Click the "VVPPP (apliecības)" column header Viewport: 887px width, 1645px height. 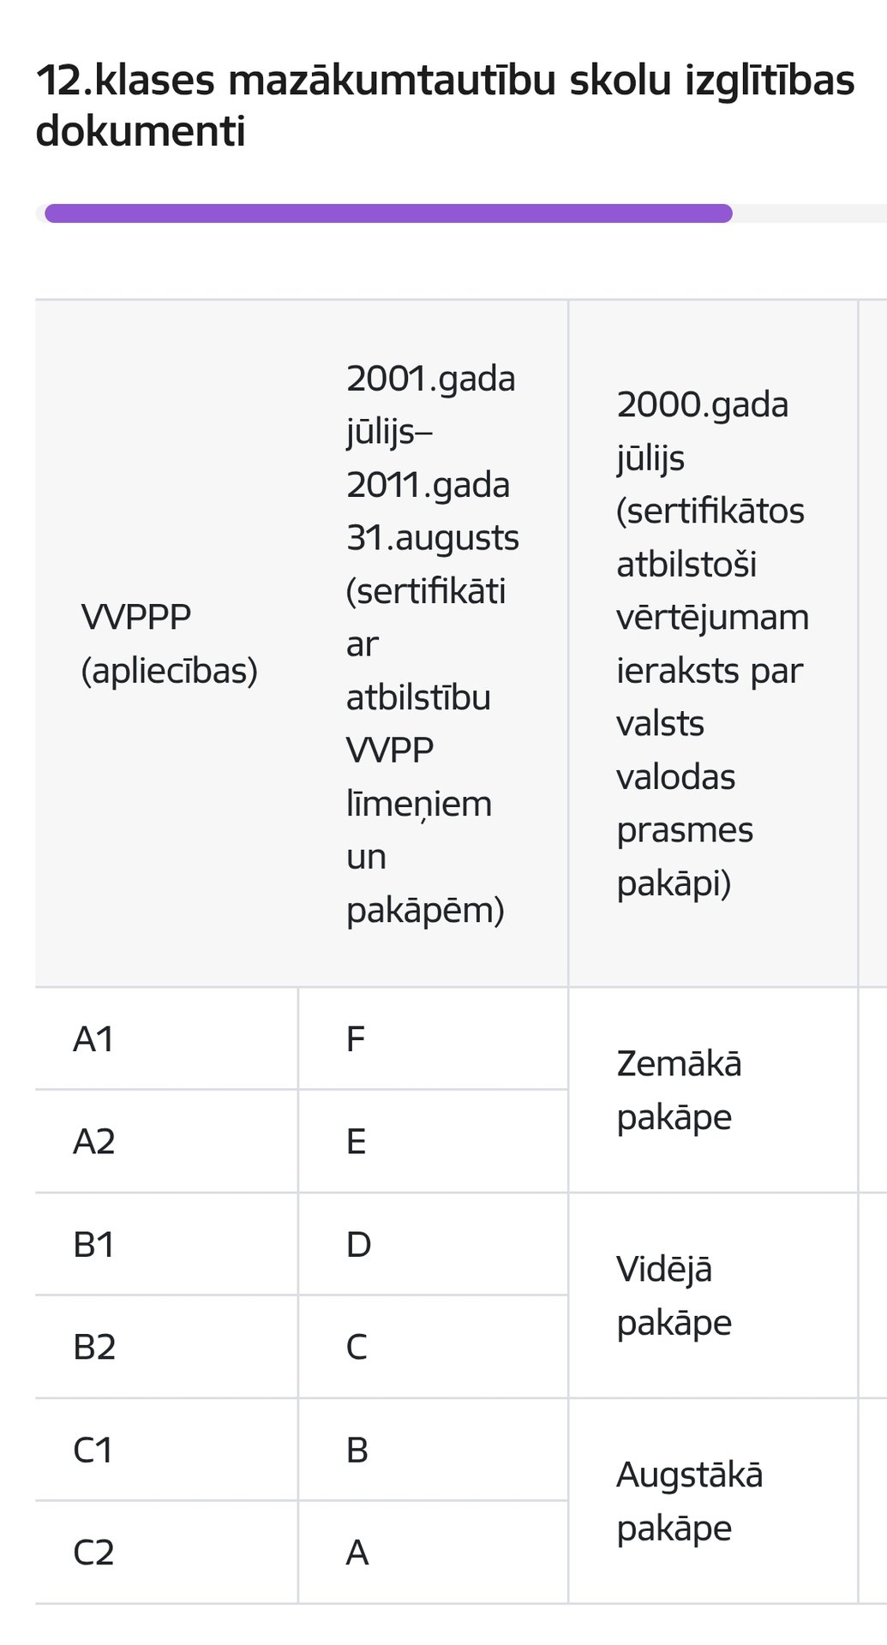169,643
